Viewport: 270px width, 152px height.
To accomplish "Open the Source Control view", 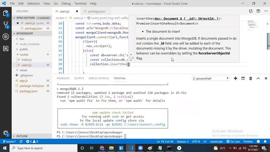I will (x=5, y=25).
